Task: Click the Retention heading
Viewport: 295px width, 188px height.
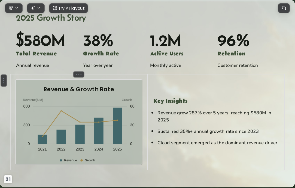Action: coord(232,54)
